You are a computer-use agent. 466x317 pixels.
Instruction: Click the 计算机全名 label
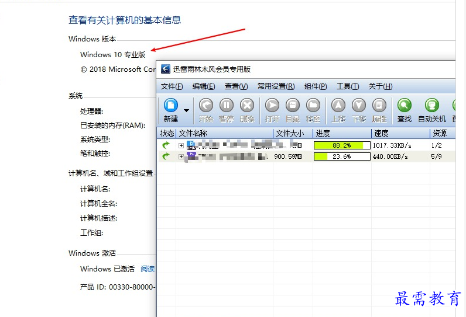coord(99,204)
